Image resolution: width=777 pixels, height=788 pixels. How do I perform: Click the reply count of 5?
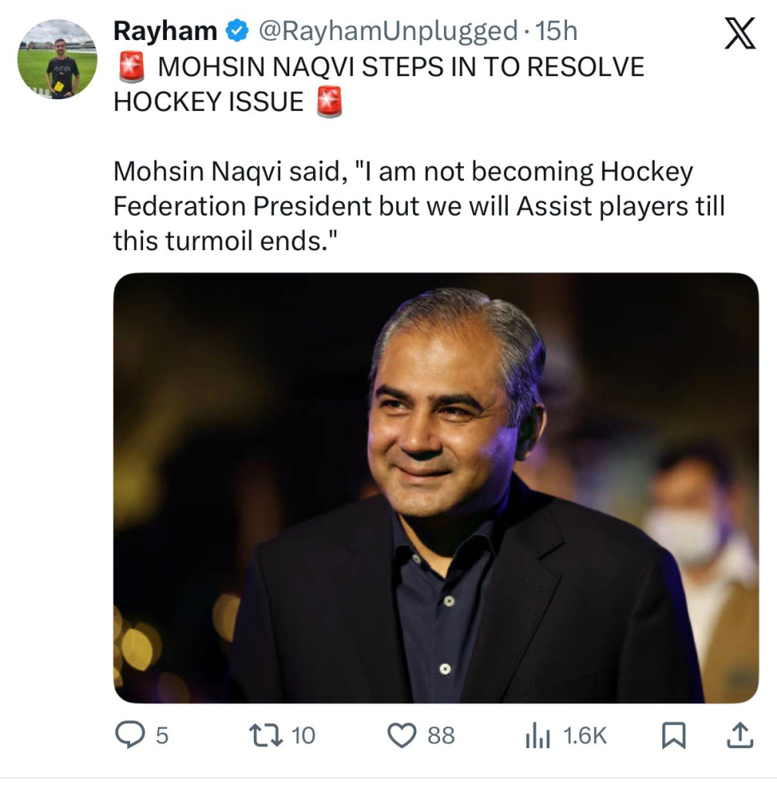coord(162,736)
